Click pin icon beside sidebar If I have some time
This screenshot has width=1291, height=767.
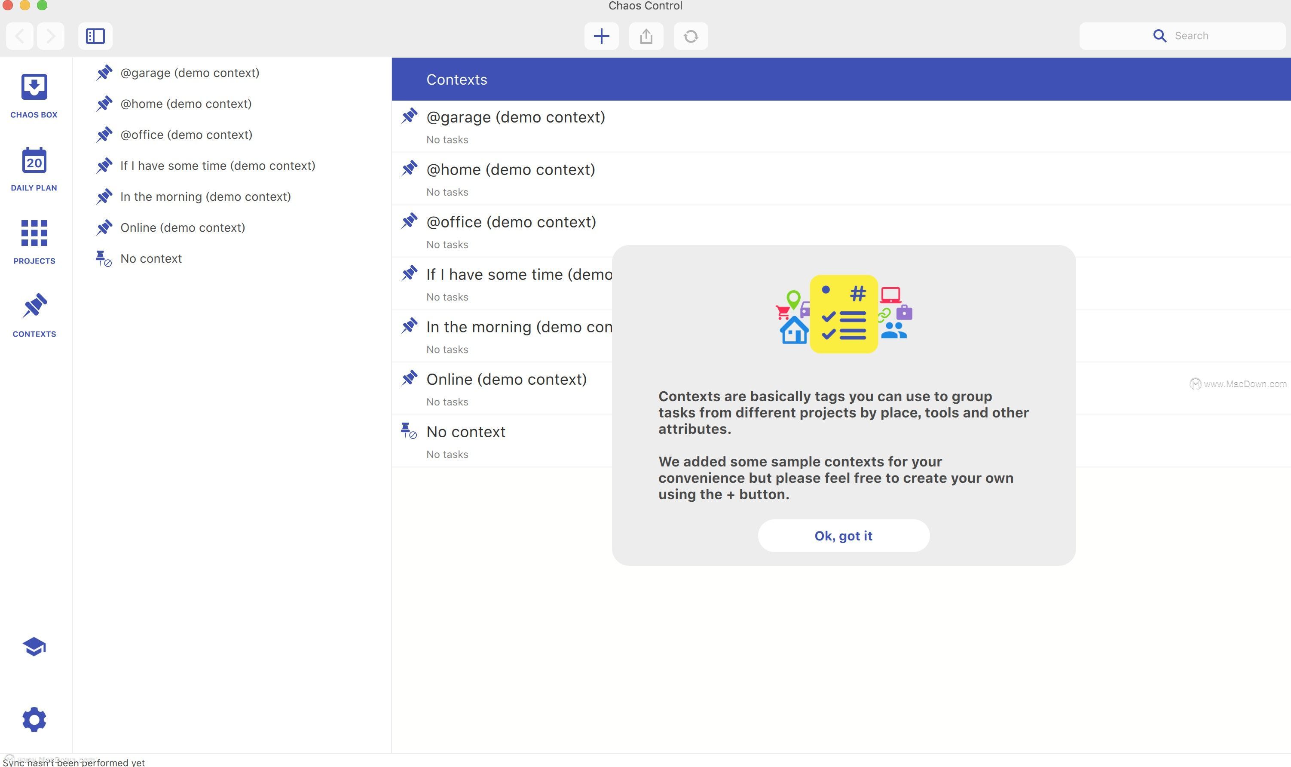[x=104, y=166]
